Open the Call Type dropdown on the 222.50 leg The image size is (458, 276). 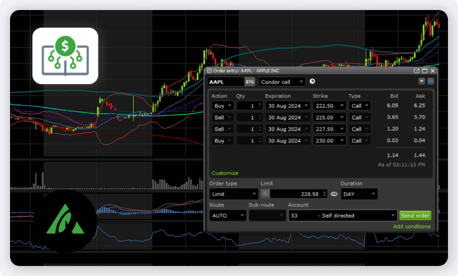[360, 106]
